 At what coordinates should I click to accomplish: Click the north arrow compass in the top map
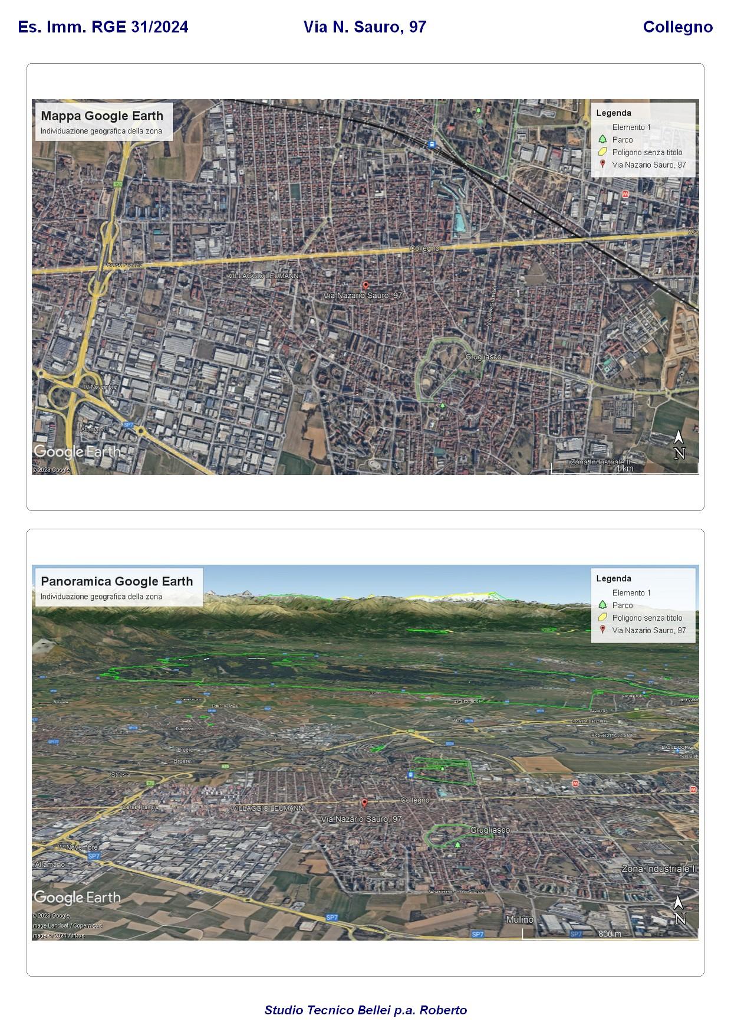[x=679, y=445]
